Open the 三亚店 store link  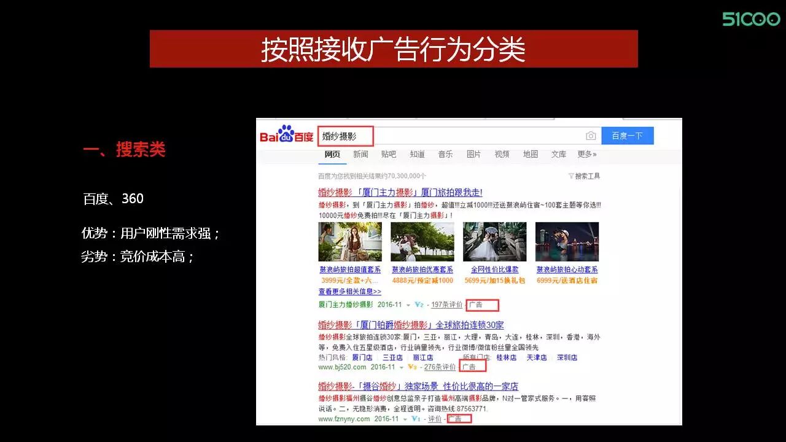[392, 357]
